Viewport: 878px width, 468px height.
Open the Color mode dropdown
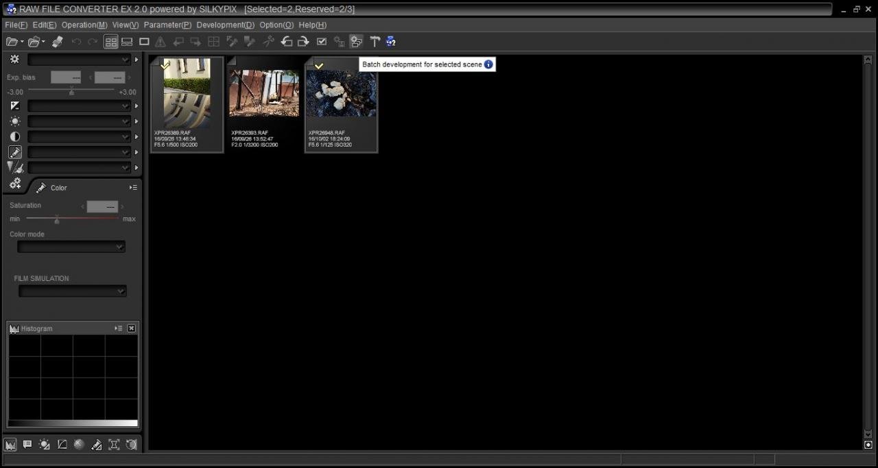(71, 247)
